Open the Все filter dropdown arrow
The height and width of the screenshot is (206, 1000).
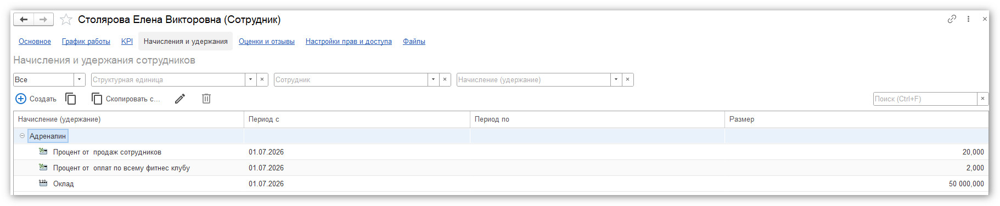pyautogui.click(x=80, y=80)
